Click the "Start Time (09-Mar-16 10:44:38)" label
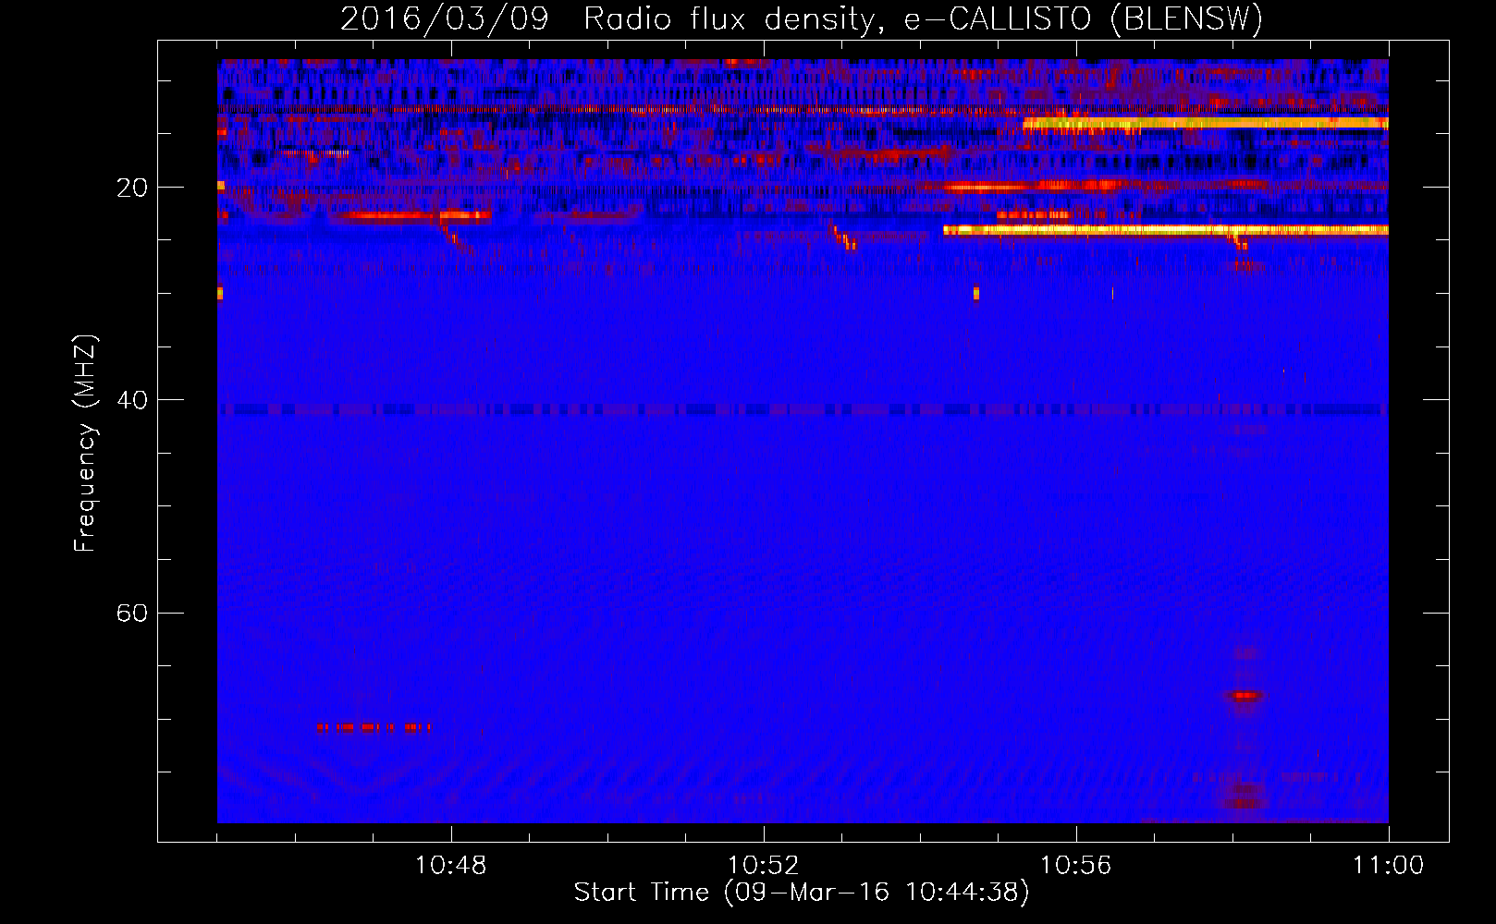This screenshot has width=1496, height=924. 802,893
